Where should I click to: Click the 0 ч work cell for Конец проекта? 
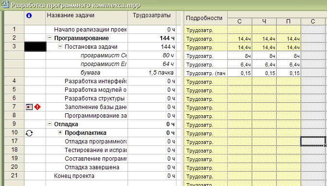152,176
